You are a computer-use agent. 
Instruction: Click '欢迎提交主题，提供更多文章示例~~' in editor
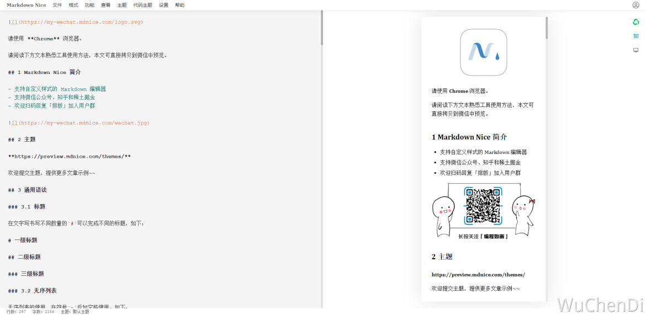[x=51, y=173]
